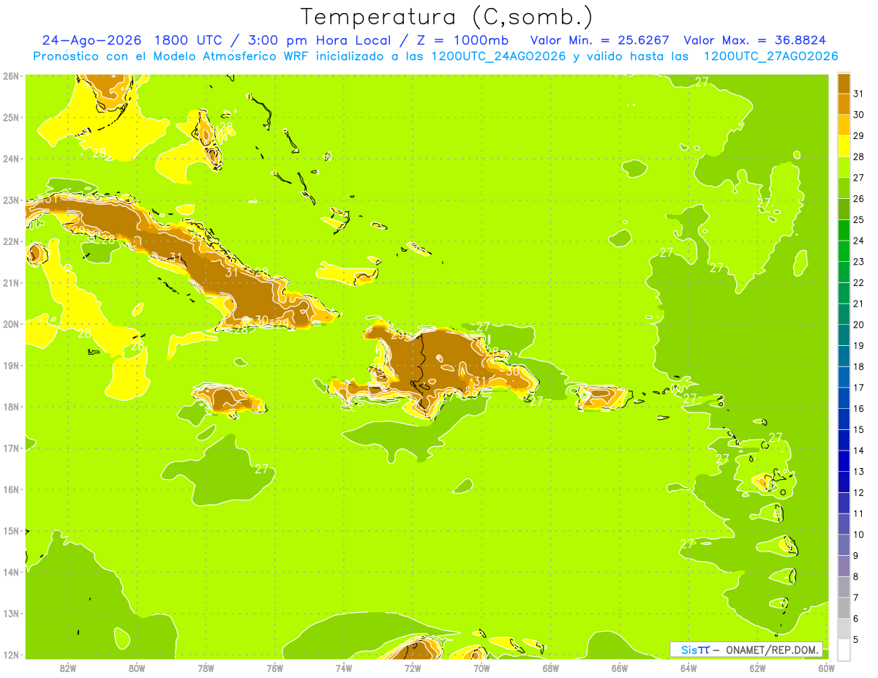Click the "66W" longitude axis label
Image resolution: width=878 pixels, height=678 pixels.
(x=620, y=668)
